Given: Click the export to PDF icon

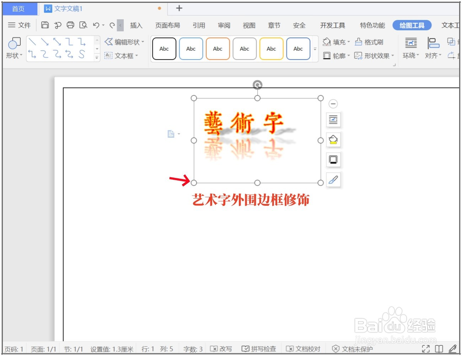Looking at the screenshot, I should click(x=58, y=25).
